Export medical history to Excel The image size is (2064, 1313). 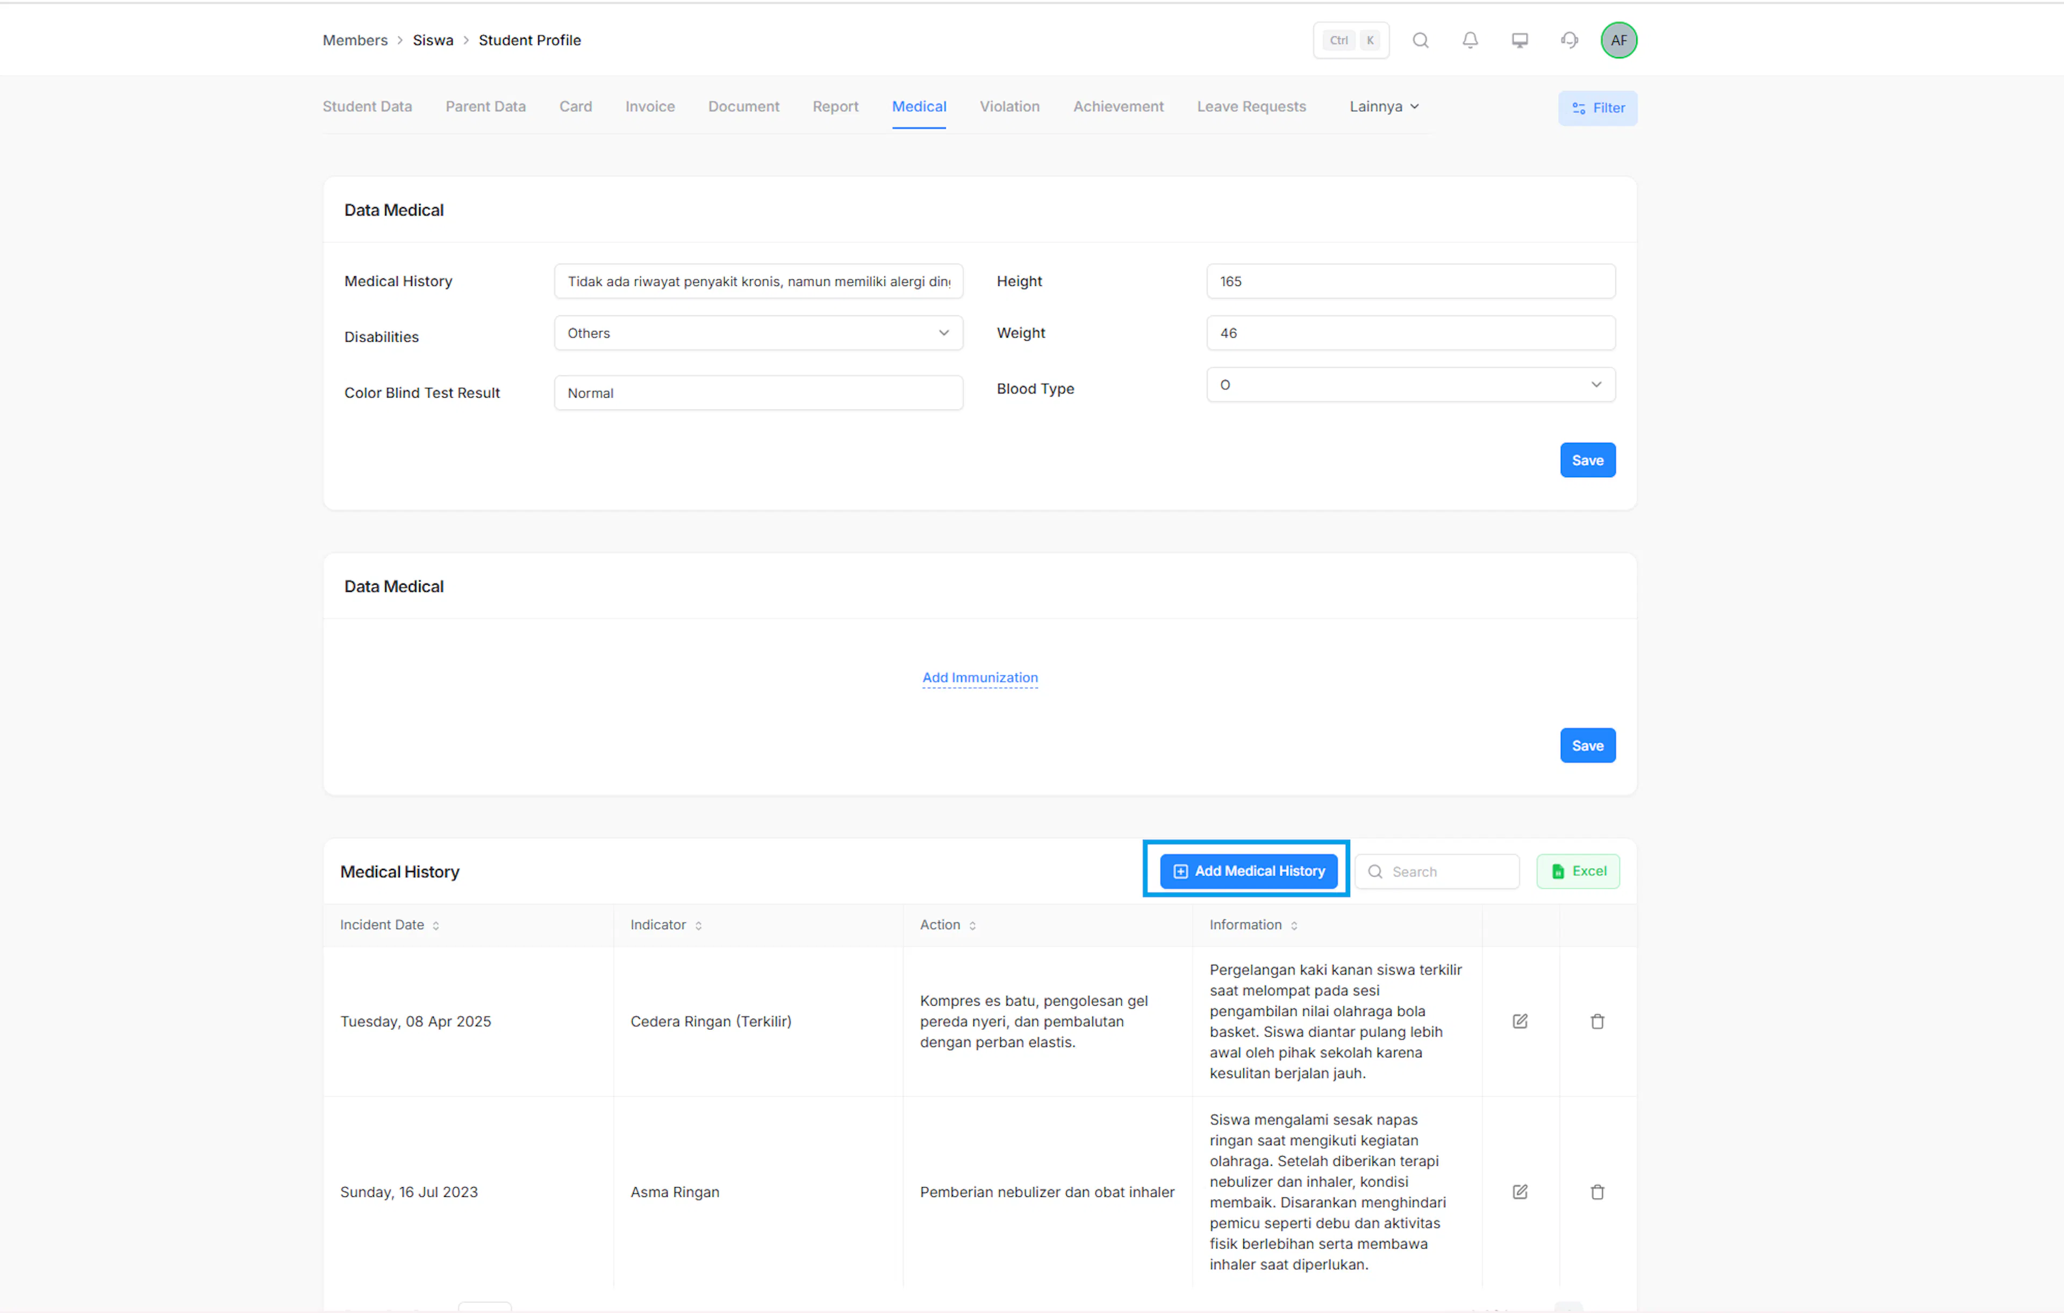point(1577,871)
